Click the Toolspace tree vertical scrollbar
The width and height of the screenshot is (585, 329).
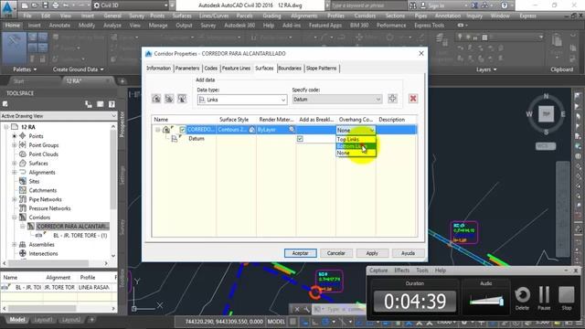coord(113,191)
